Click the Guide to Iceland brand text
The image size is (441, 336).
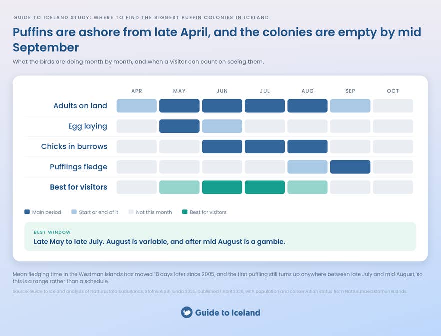(x=228, y=313)
